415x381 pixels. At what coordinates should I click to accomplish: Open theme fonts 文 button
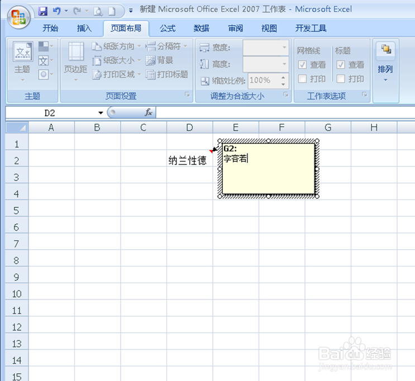[x=46, y=61]
